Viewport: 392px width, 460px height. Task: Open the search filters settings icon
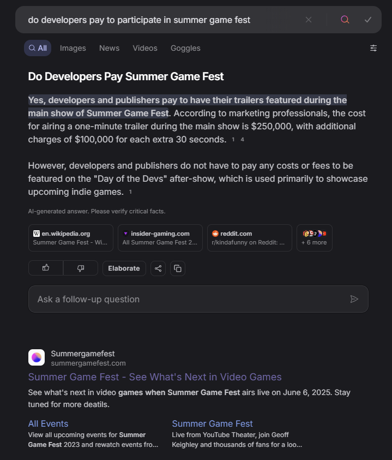click(373, 48)
